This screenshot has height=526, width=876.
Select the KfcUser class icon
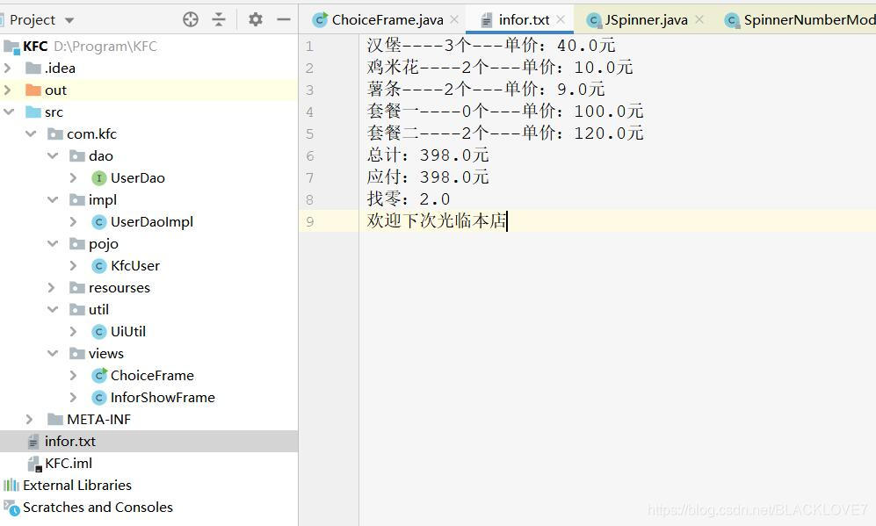pos(99,266)
